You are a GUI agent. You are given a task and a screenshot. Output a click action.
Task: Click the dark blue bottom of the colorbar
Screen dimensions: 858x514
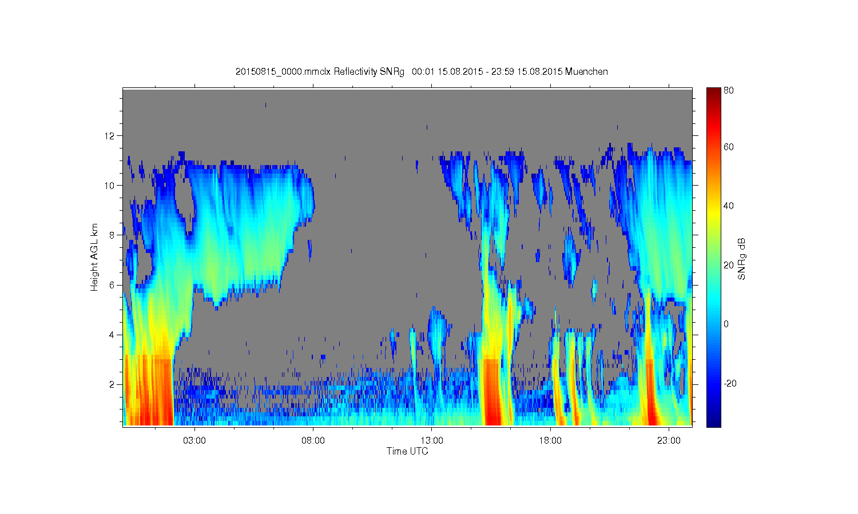pos(713,421)
